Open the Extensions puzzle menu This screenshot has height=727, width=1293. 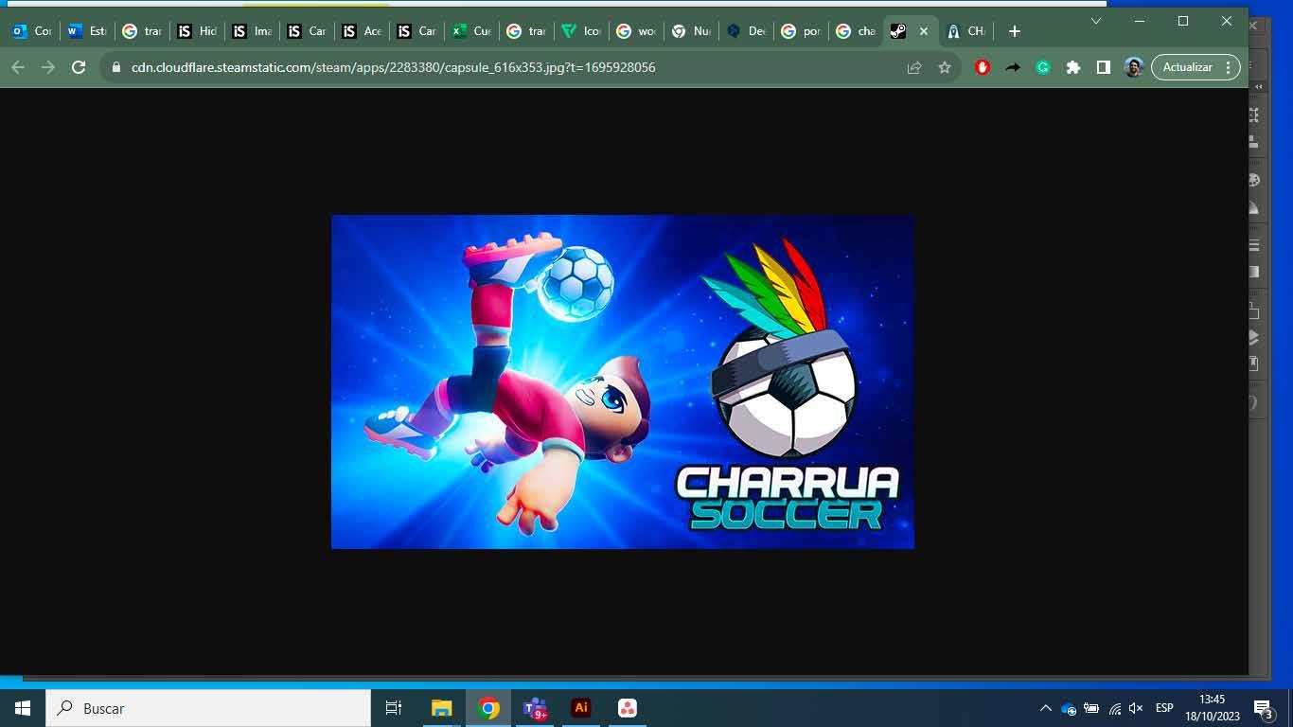[x=1073, y=67]
